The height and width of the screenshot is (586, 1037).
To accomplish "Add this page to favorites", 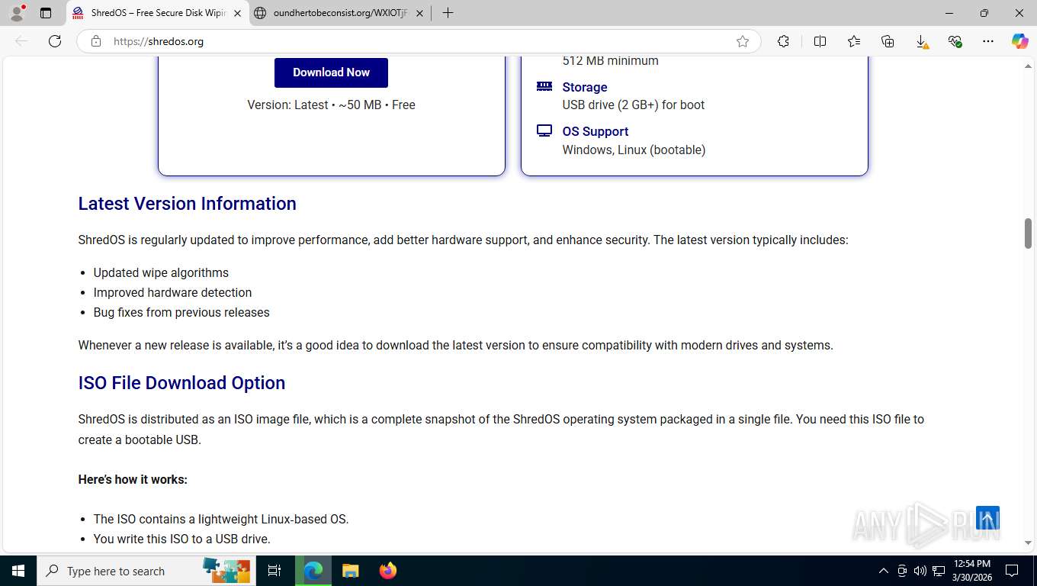I will pos(743,41).
